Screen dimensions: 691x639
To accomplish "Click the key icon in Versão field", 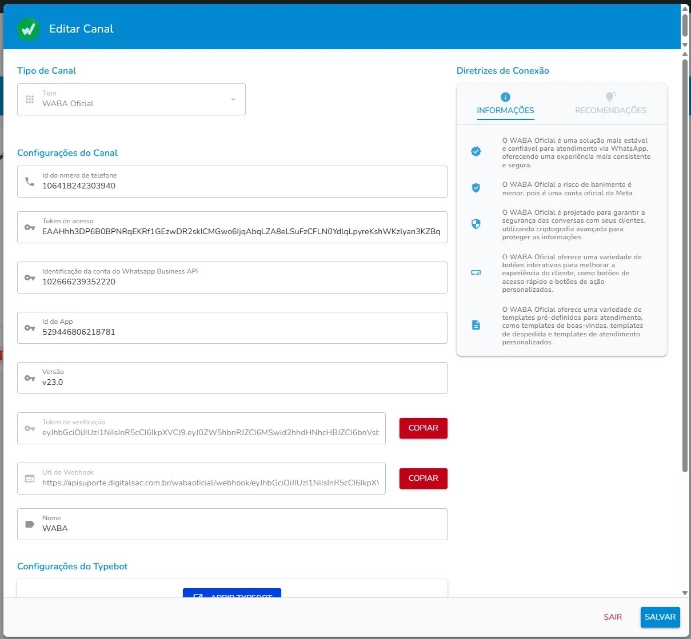I will coord(30,378).
